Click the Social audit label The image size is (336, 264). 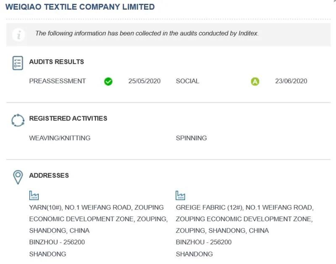click(x=187, y=81)
